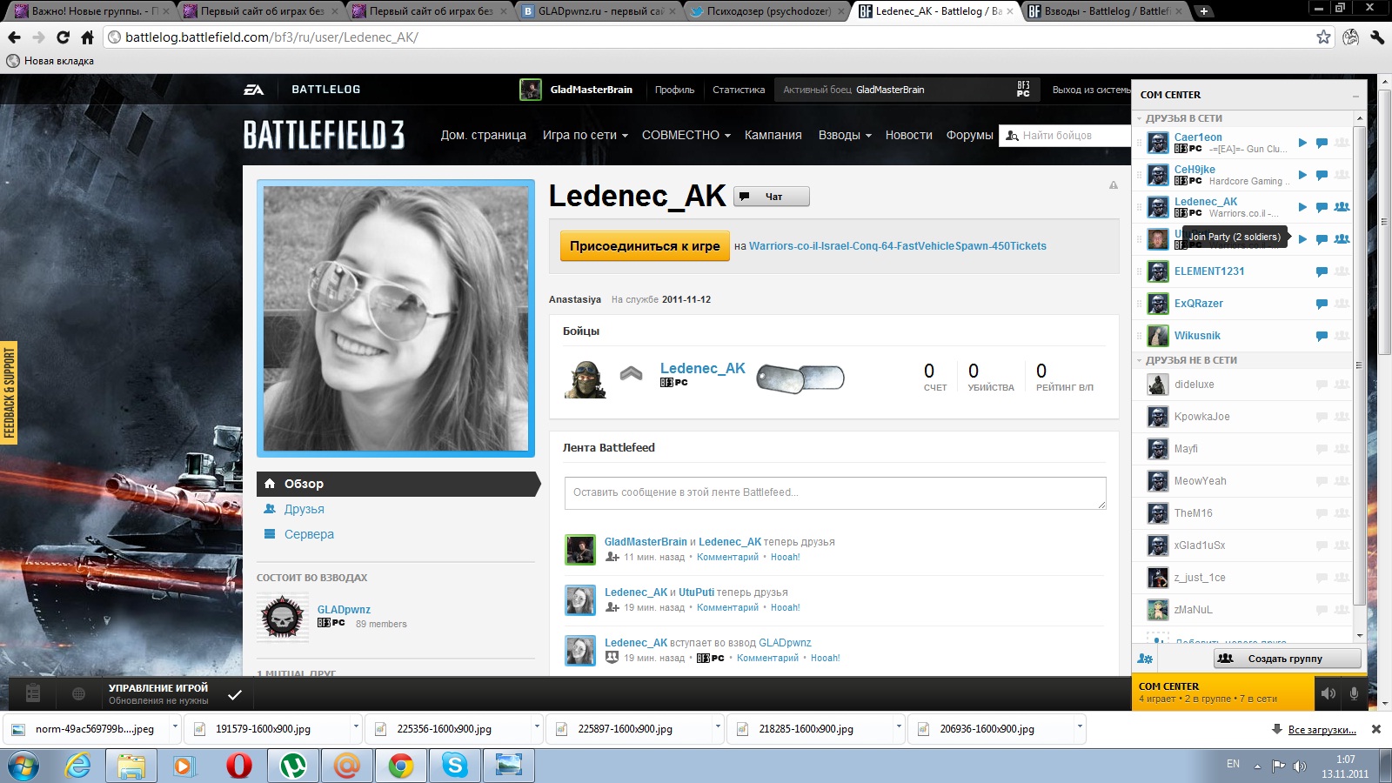Click the browser reload icon
This screenshot has height=783, width=1392.
point(63,37)
